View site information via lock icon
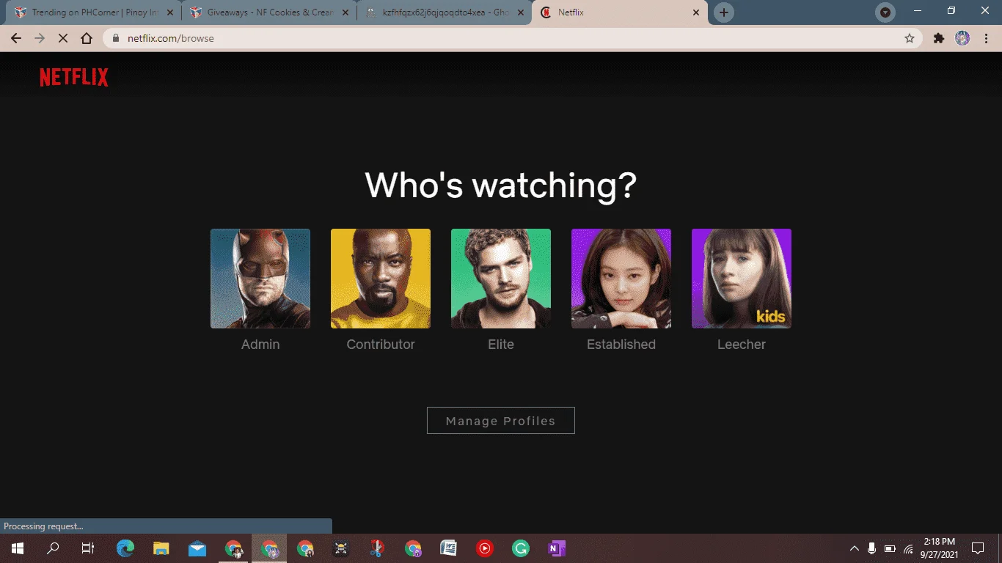 pos(116,38)
